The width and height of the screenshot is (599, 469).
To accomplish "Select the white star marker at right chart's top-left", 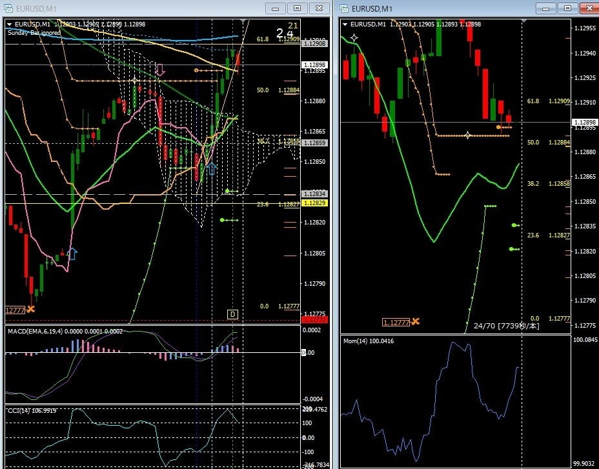I will [354, 38].
